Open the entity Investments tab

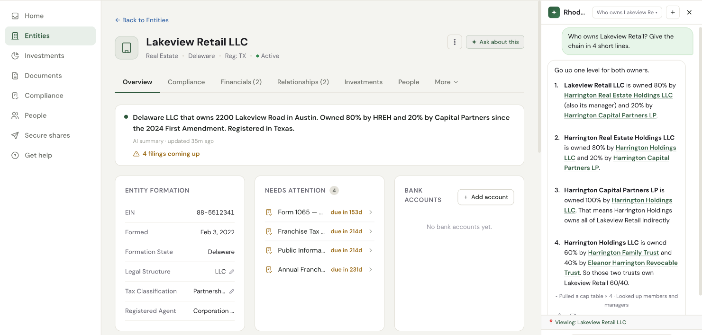364,82
